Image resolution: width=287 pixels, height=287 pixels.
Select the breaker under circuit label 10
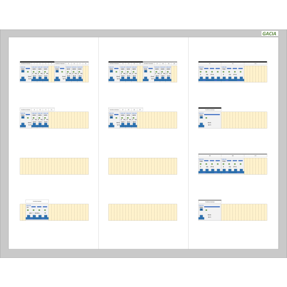point(40,120)
